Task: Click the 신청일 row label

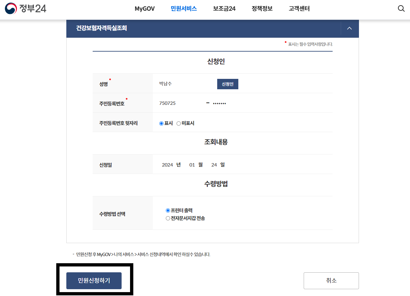Action: pos(106,165)
